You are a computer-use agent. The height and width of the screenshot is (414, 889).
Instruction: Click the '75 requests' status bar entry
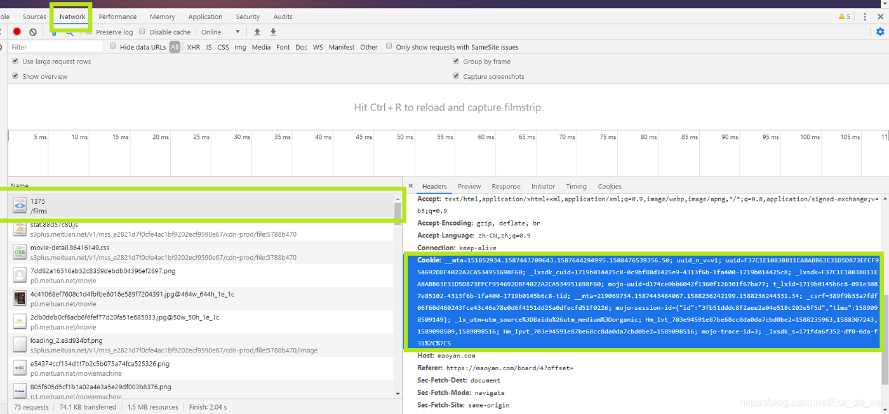(31, 407)
